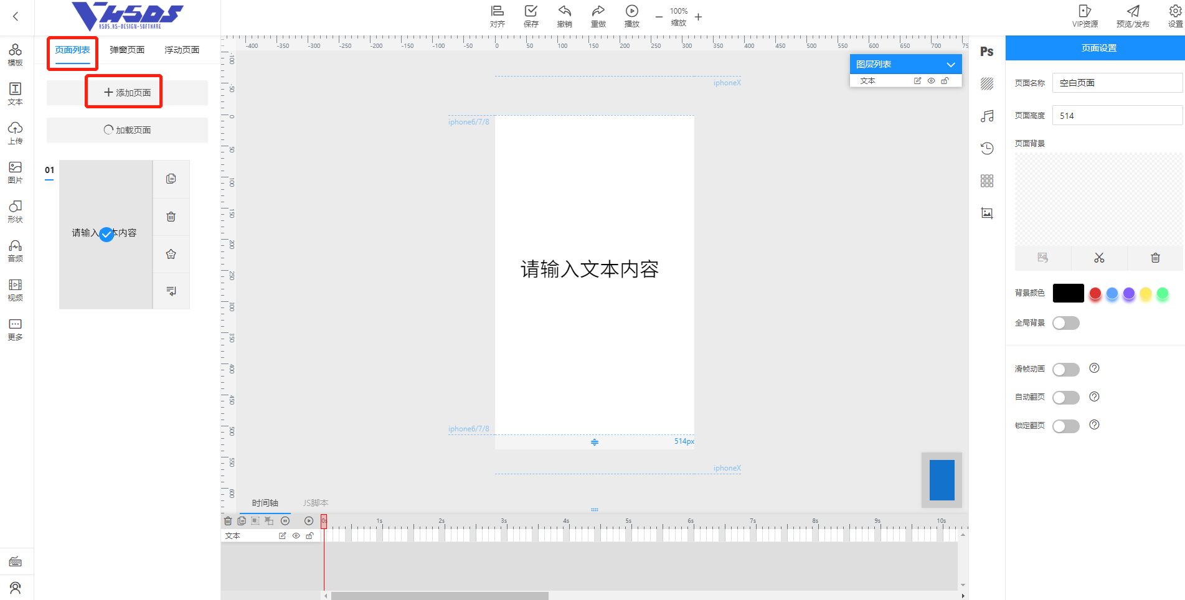Click the 添加页面 add page button
The width and height of the screenshot is (1185, 600).
point(127,93)
